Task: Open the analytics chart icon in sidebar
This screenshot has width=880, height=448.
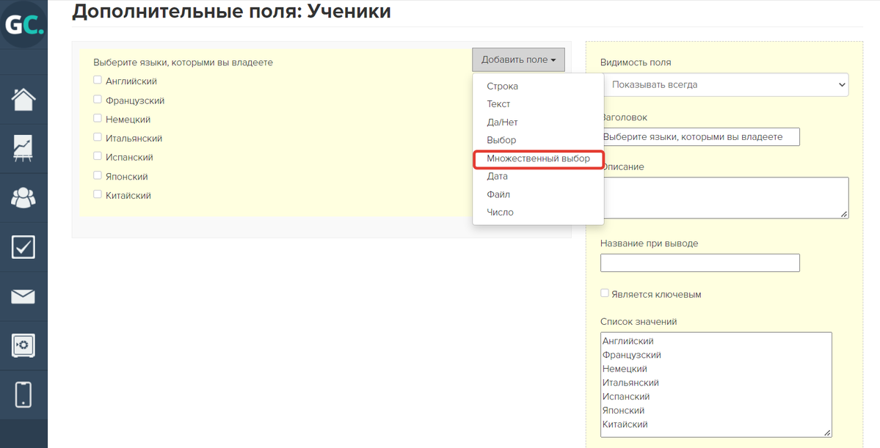Action: click(x=23, y=148)
